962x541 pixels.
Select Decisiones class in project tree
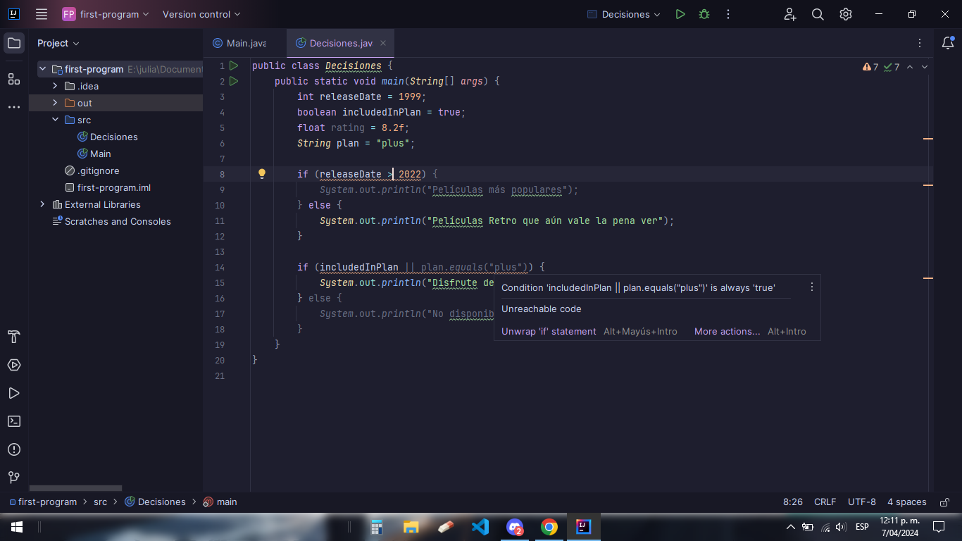point(107,137)
